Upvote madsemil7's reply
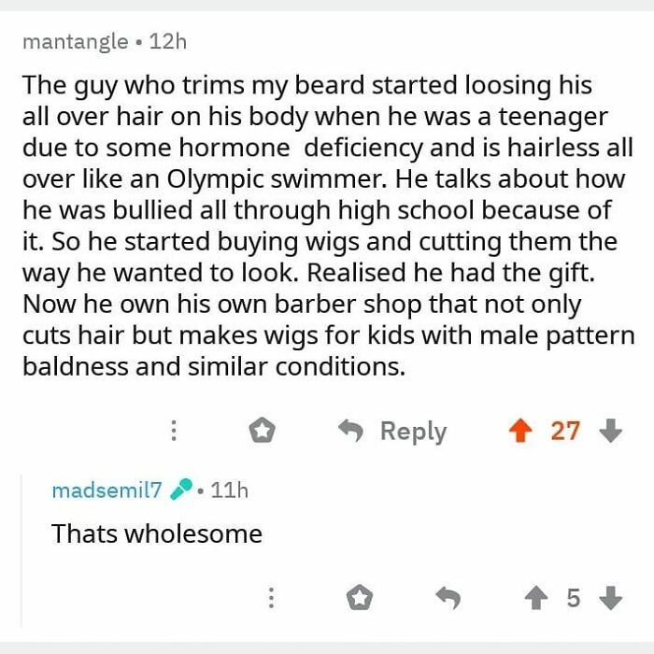Screen dimensions: 654x654 [x=536, y=598]
